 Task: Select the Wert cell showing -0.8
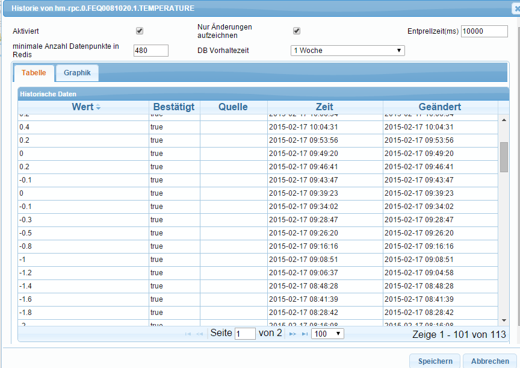click(x=83, y=246)
